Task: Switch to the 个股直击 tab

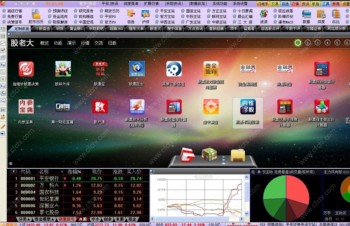Action: click(43, 29)
